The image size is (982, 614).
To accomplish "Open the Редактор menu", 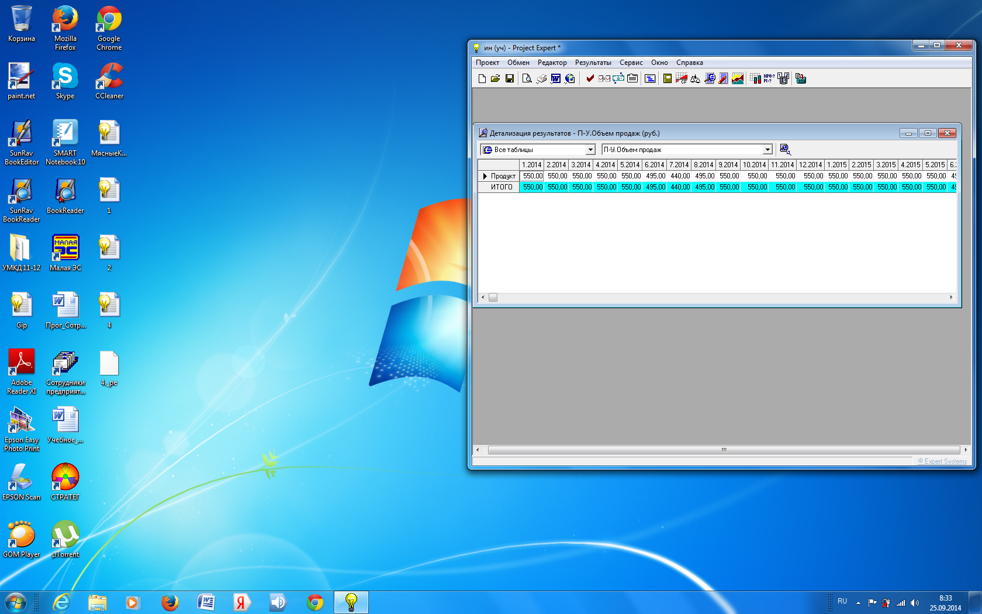I will click(552, 63).
